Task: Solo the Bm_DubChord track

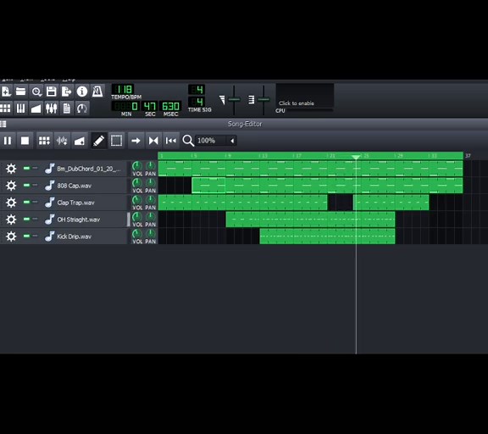Action: [36, 168]
